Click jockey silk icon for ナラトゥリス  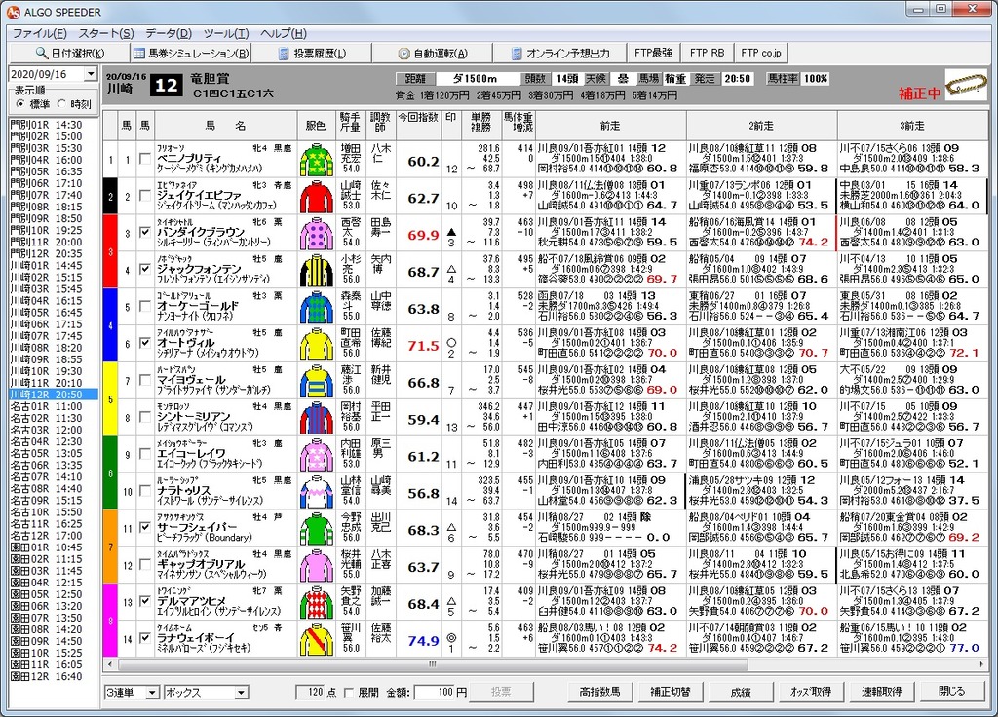(x=317, y=492)
